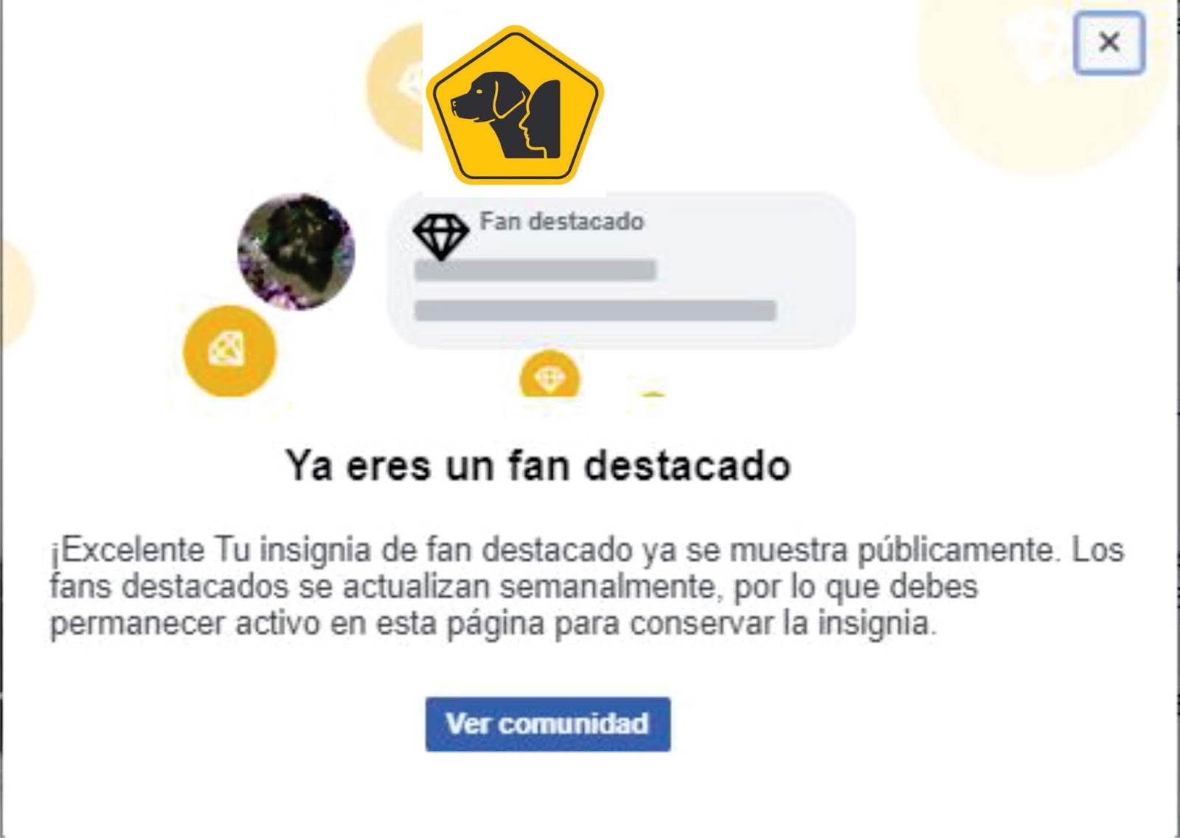The height and width of the screenshot is (838, 1180).
Task: Click the tiny yellow sliver beside small badge
Action: click(653, 394)
